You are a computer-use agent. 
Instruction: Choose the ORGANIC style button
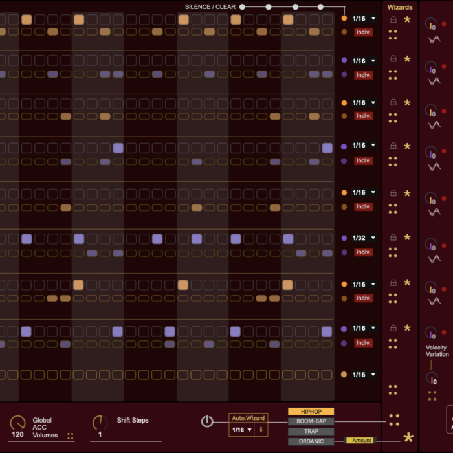coord(311,441)
